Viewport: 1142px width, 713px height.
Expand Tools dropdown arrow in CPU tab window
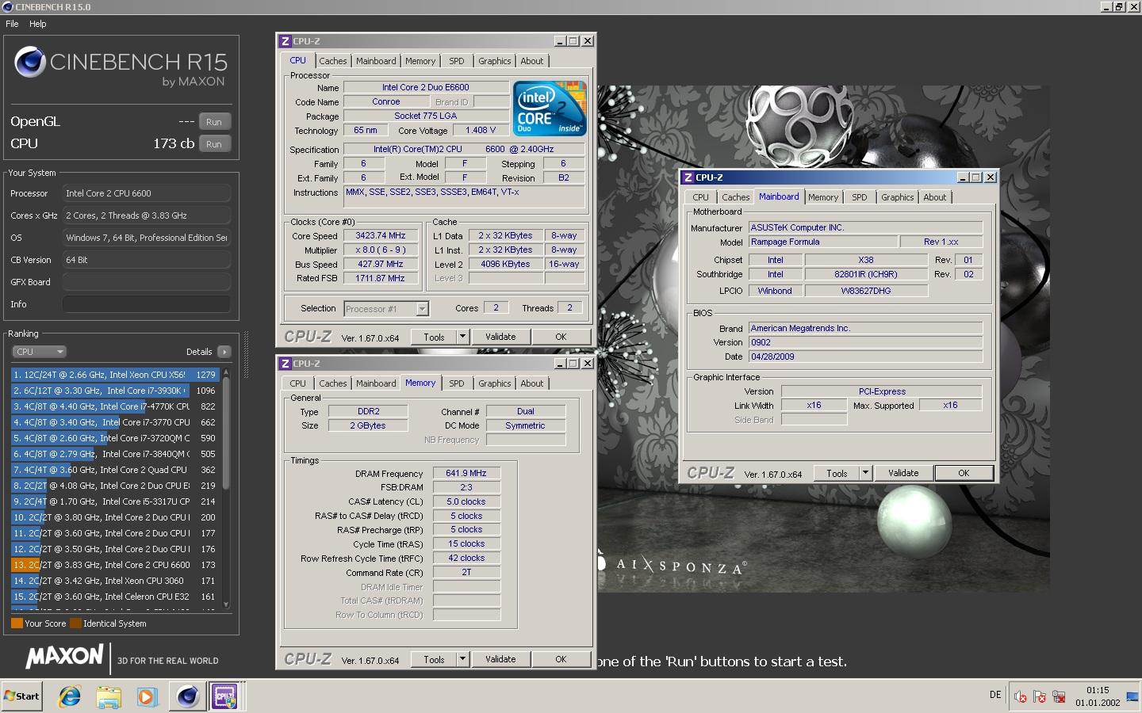(x=462, y=337)
